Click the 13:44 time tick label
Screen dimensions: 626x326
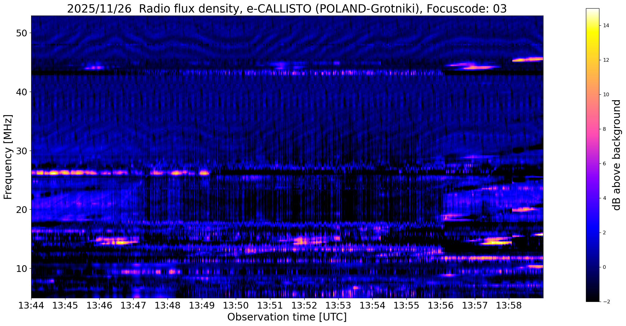click(x=31, y=305)
